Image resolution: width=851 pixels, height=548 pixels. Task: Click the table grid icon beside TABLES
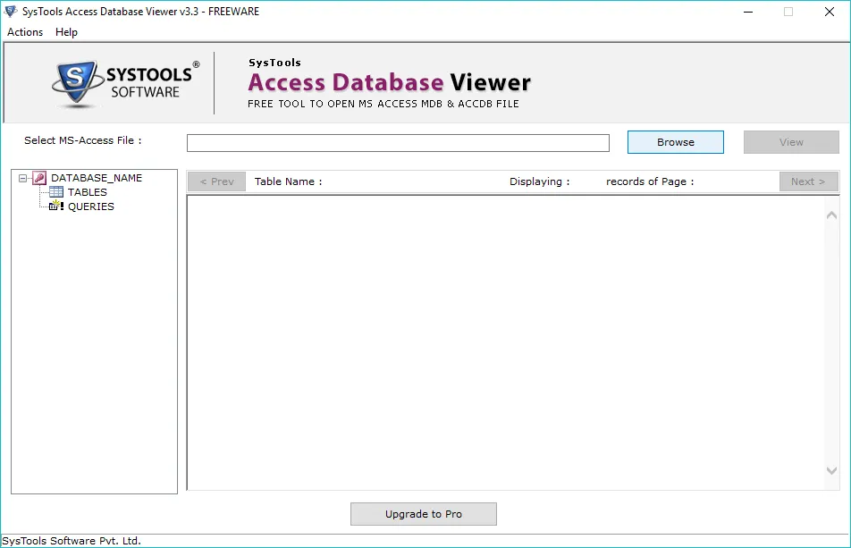click(x=56, y=192)
